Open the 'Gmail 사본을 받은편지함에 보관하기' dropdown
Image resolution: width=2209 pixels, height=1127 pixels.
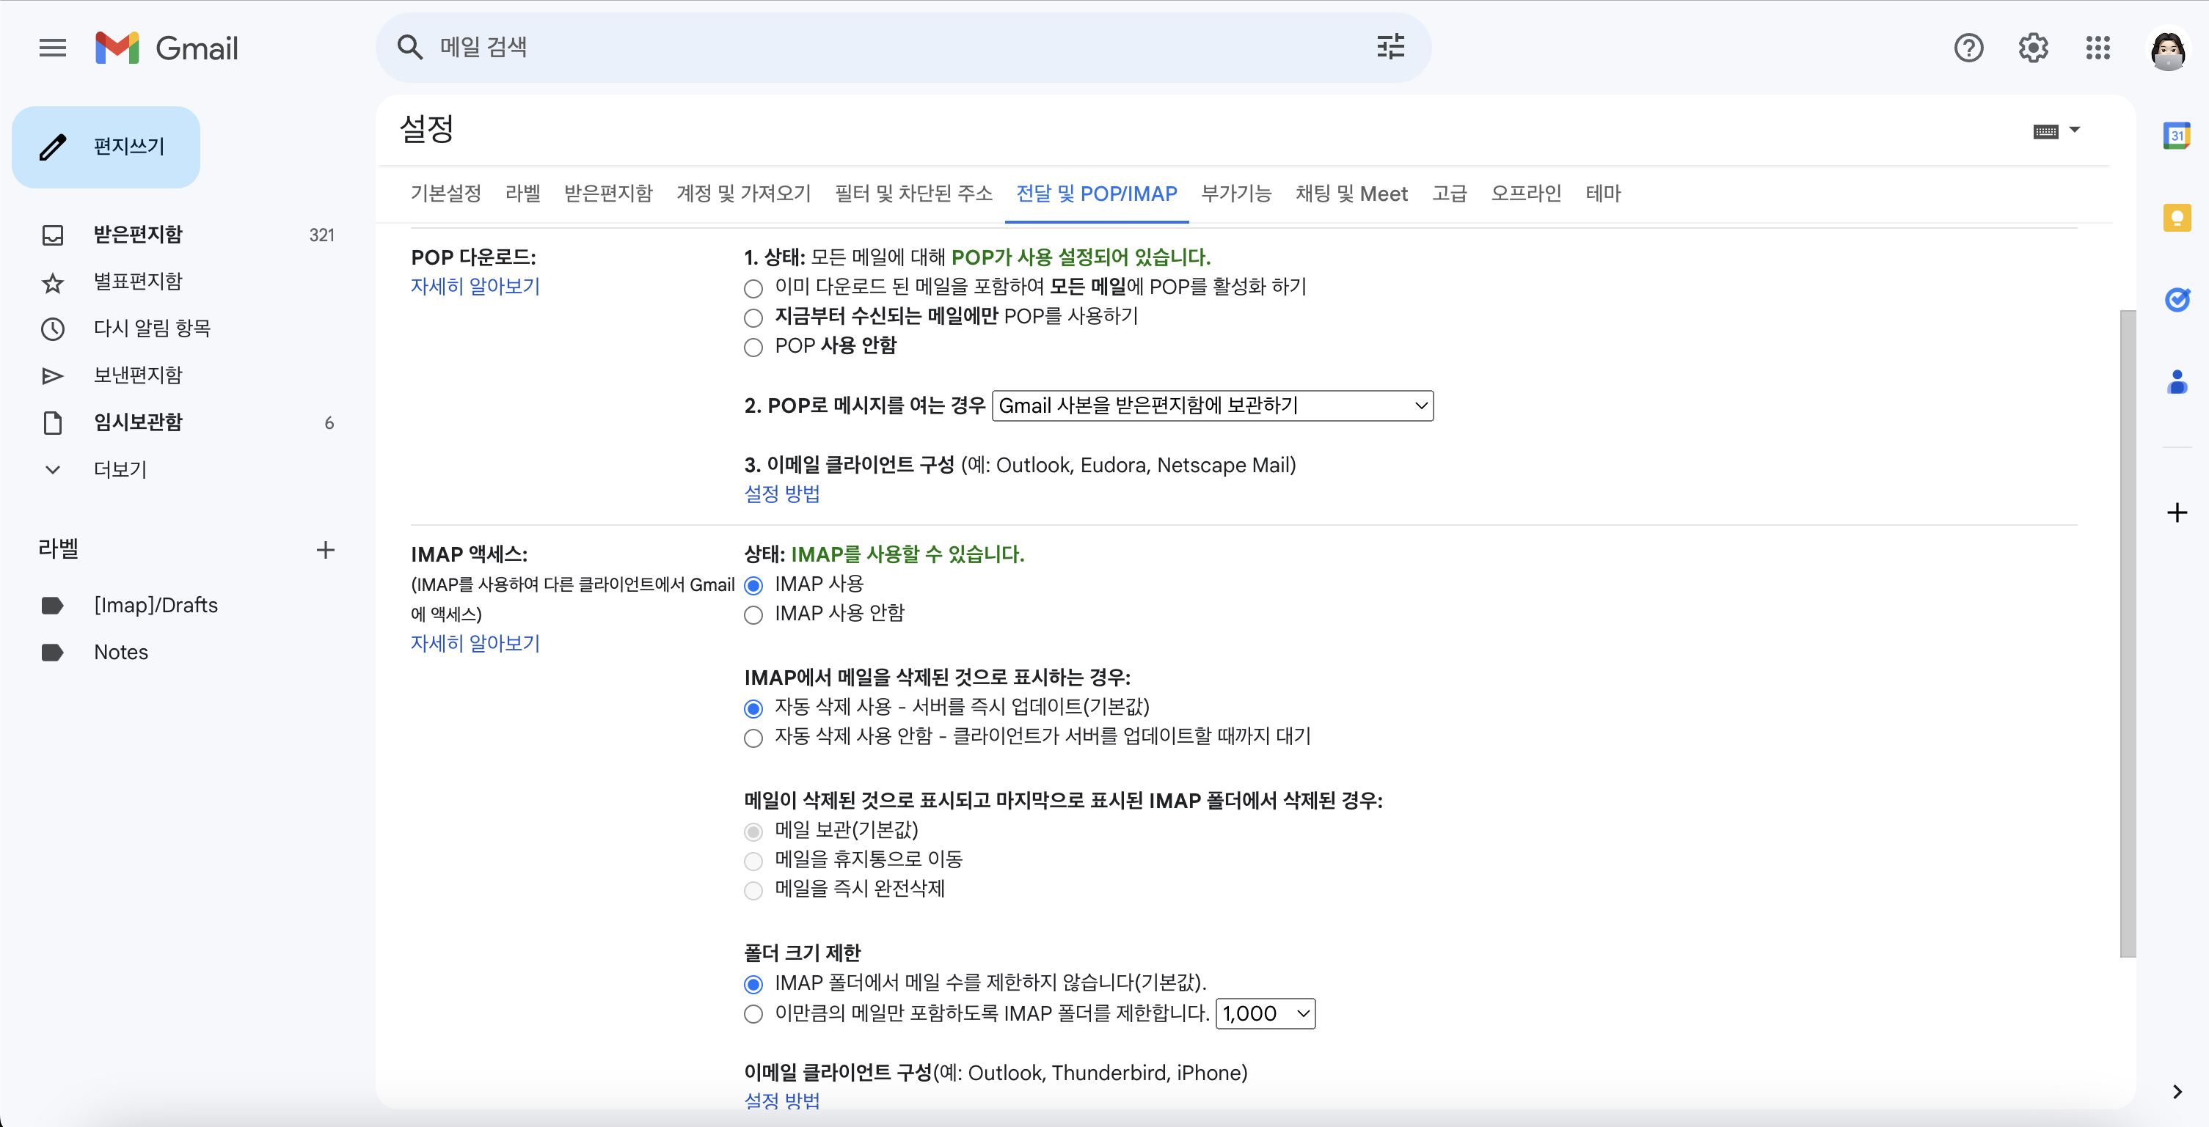pos(1212,405)
